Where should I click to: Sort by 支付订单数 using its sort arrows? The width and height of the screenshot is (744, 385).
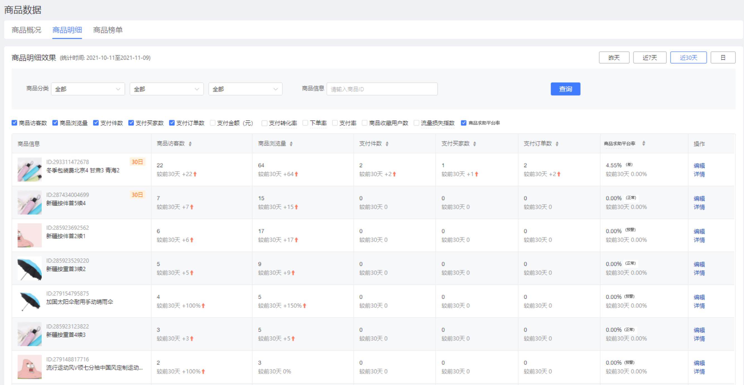tap(557, 144)
